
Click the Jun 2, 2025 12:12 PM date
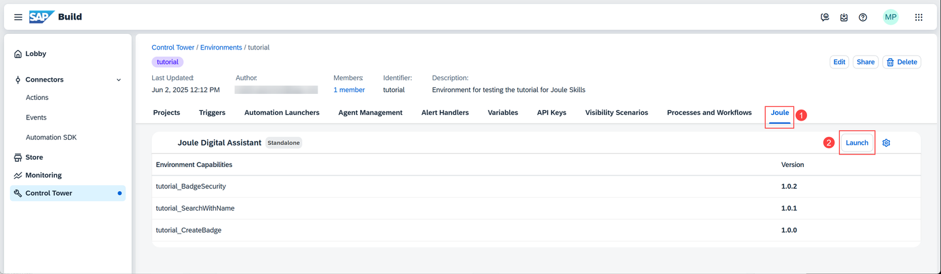[x=186, y=90]
